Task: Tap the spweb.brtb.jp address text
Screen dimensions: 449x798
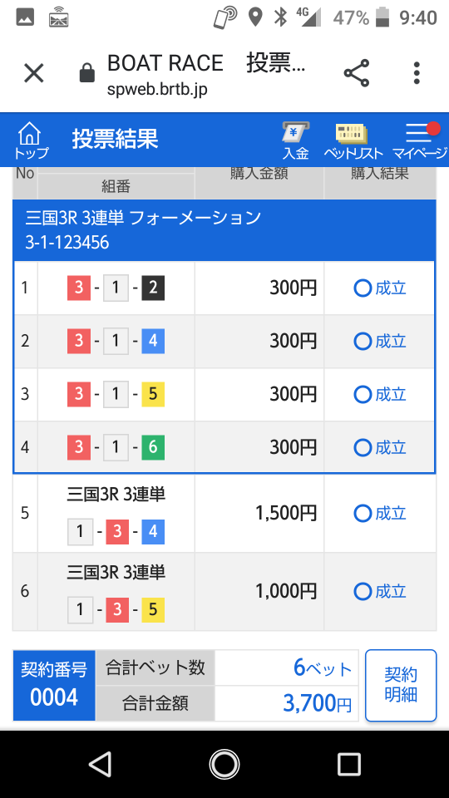Action: 157,90
